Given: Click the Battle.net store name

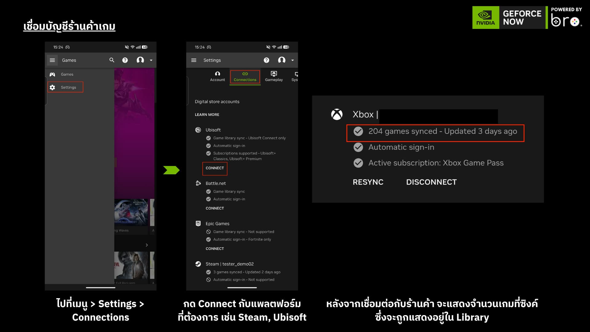Looking at the screenshot, I should 216,184.
